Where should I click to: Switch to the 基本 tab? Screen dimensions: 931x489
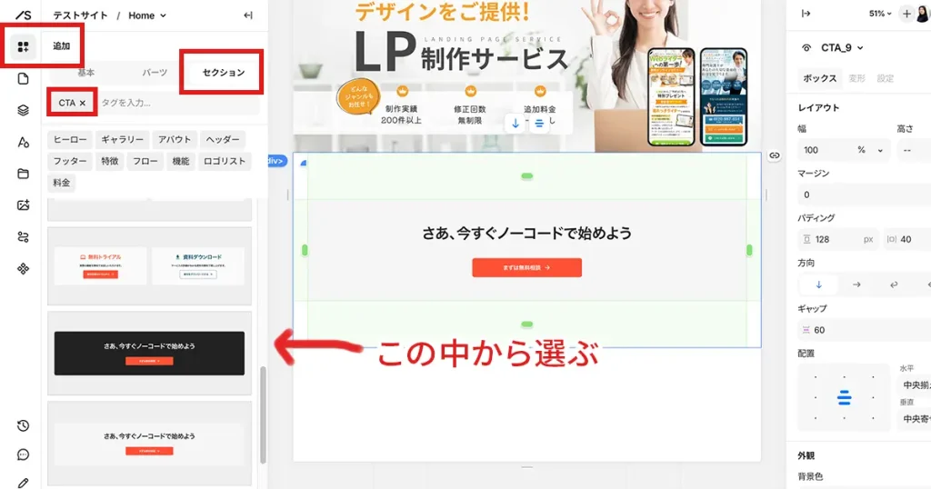[86, 73]
